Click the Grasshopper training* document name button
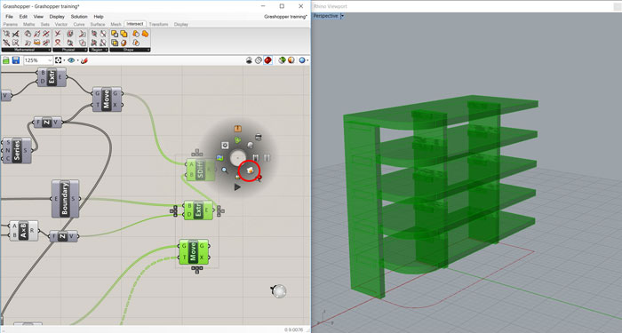Screen dimensions: 622x333 [285, 17]
